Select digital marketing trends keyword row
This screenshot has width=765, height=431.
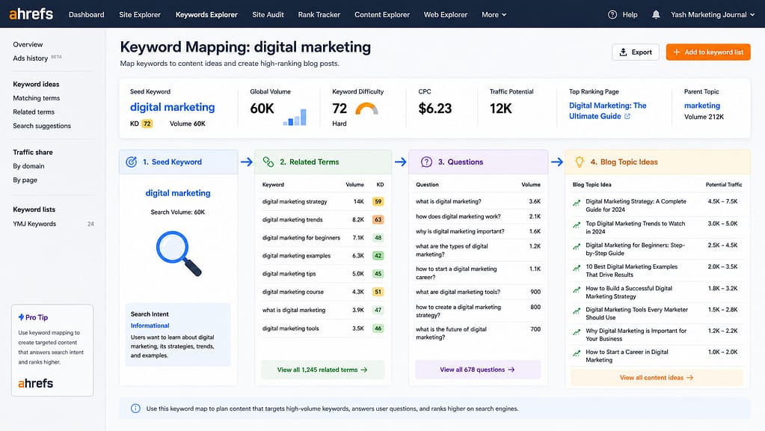(x=322, y=220)
